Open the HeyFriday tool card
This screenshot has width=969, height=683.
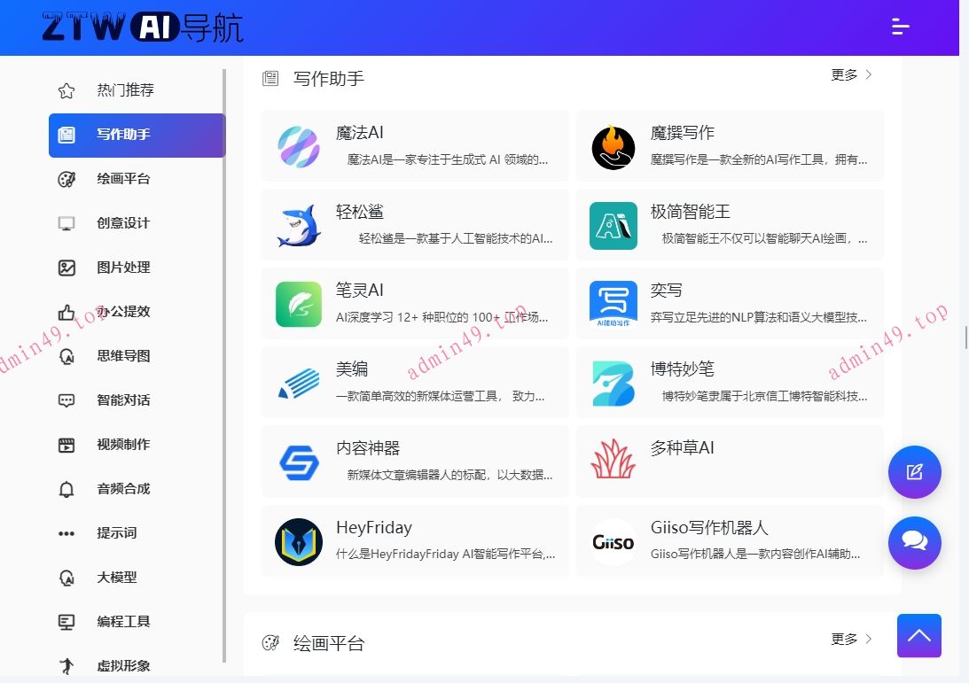click(x=415, y=540)
